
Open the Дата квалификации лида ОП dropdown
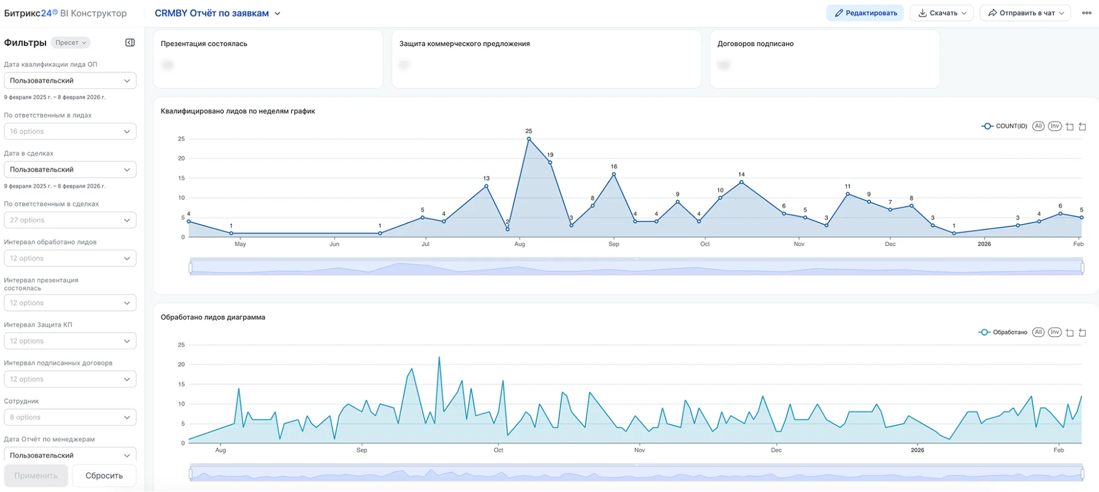70,81
